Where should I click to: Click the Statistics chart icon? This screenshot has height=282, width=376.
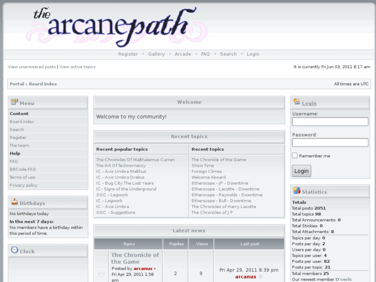pos(297,191)
